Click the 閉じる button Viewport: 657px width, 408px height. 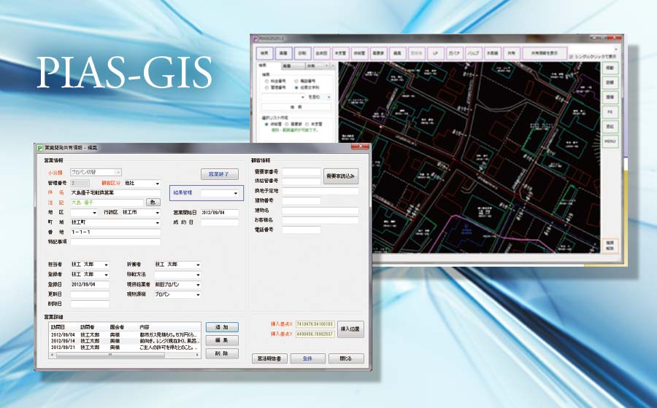(x=346, y=358)
